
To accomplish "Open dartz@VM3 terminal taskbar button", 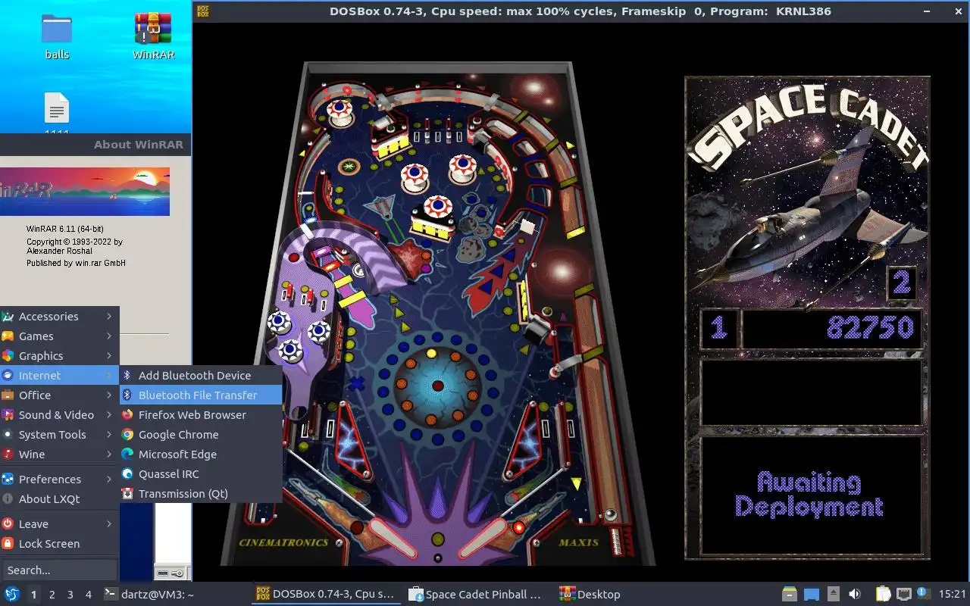I will (174, 595).
